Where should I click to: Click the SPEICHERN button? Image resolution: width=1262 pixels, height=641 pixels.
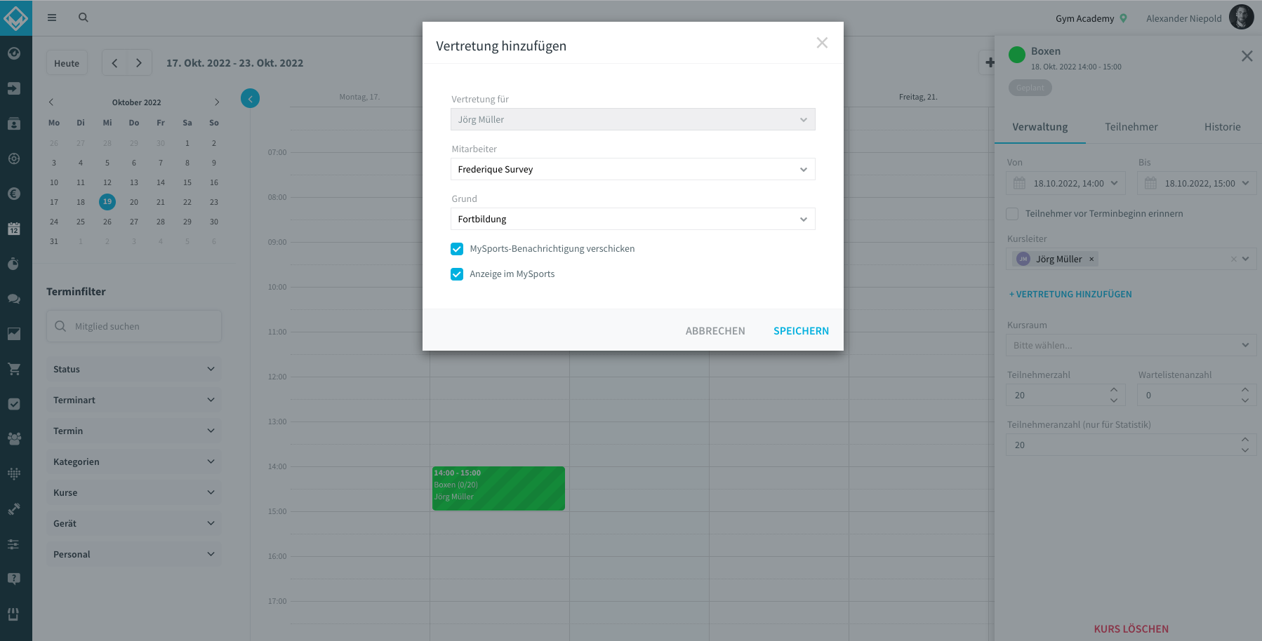click(x=801, y=331)
